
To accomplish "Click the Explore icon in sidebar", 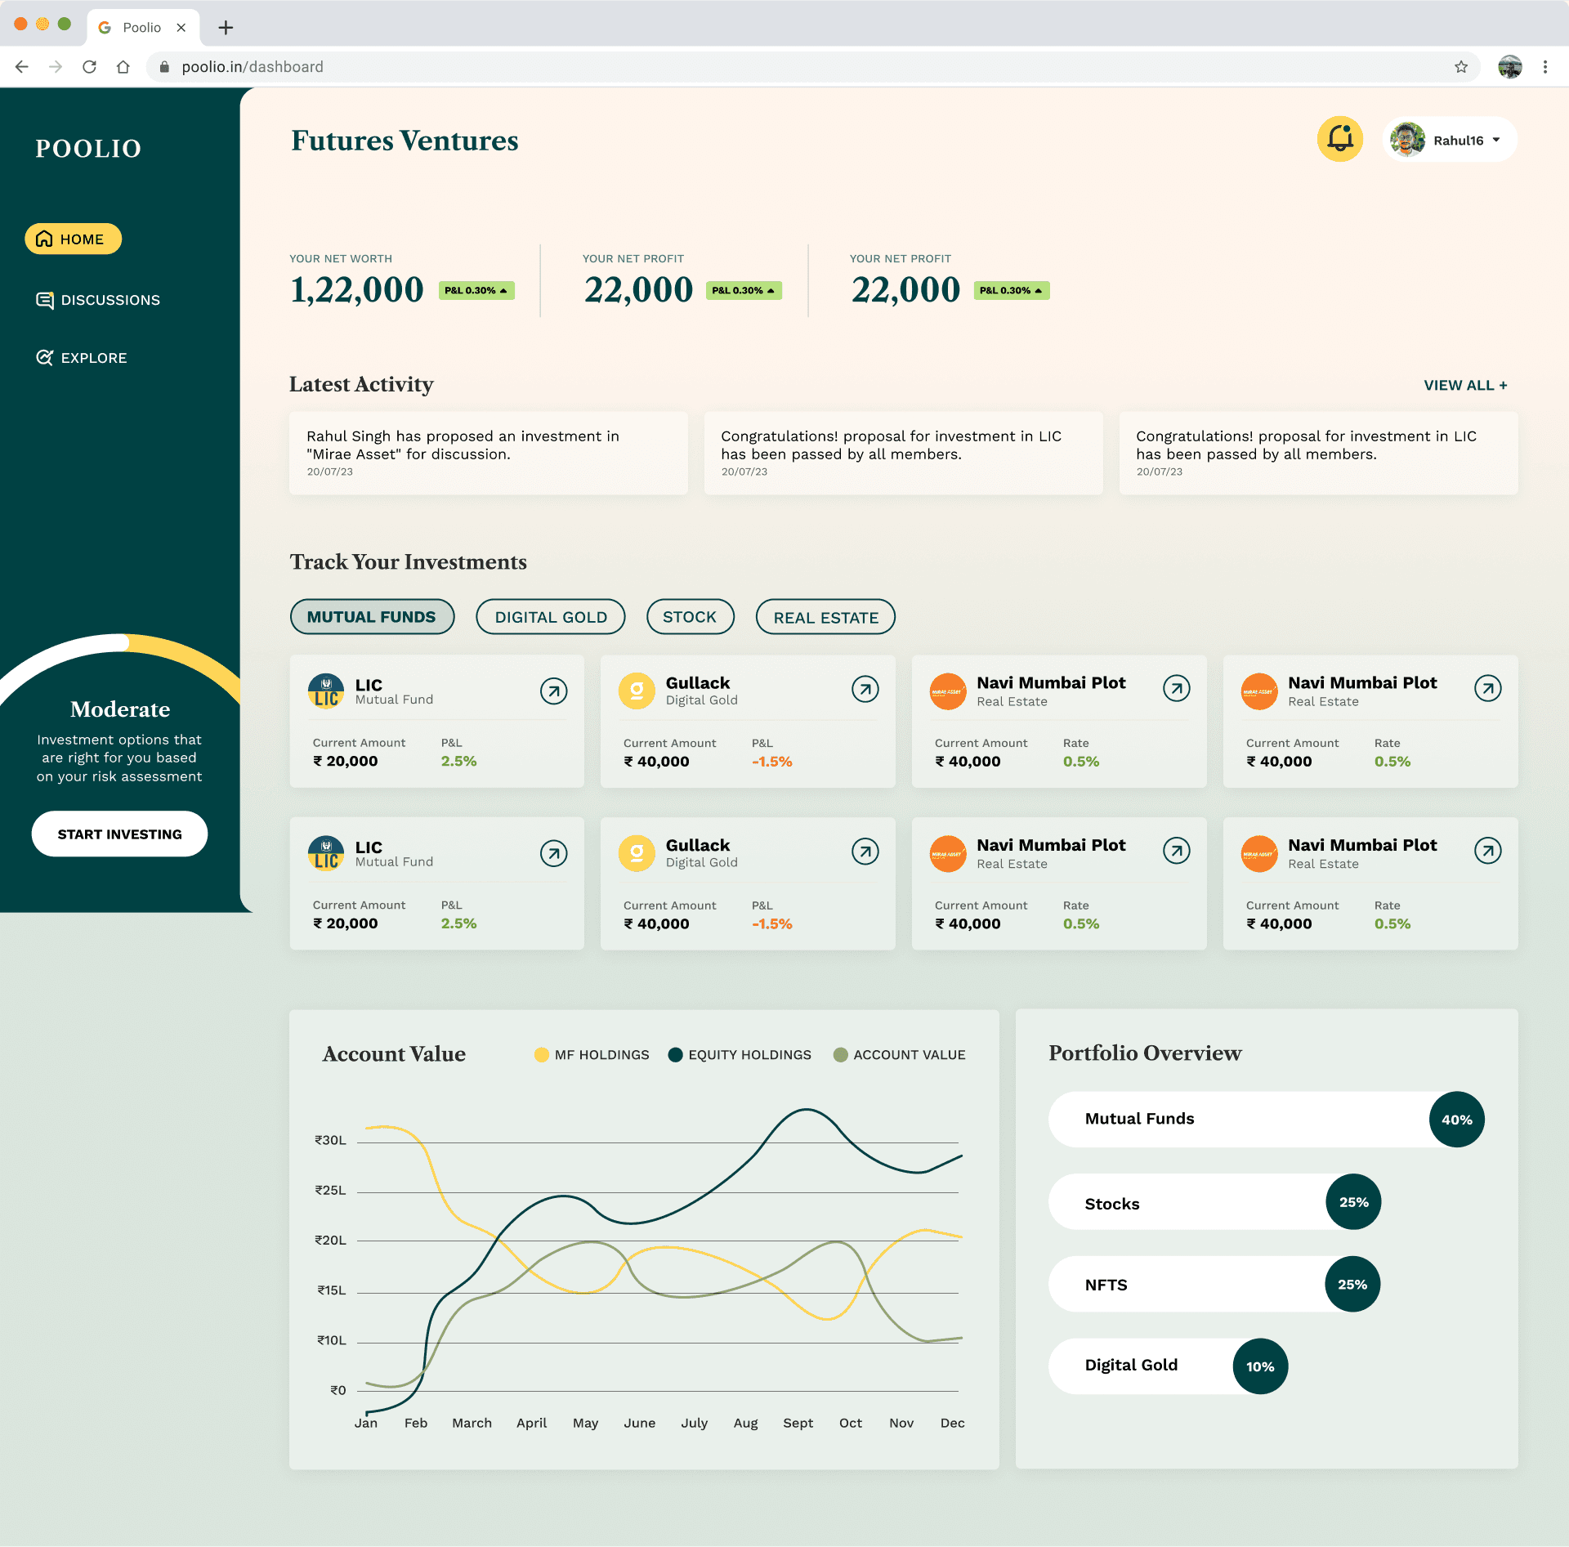I will [45, 358].
